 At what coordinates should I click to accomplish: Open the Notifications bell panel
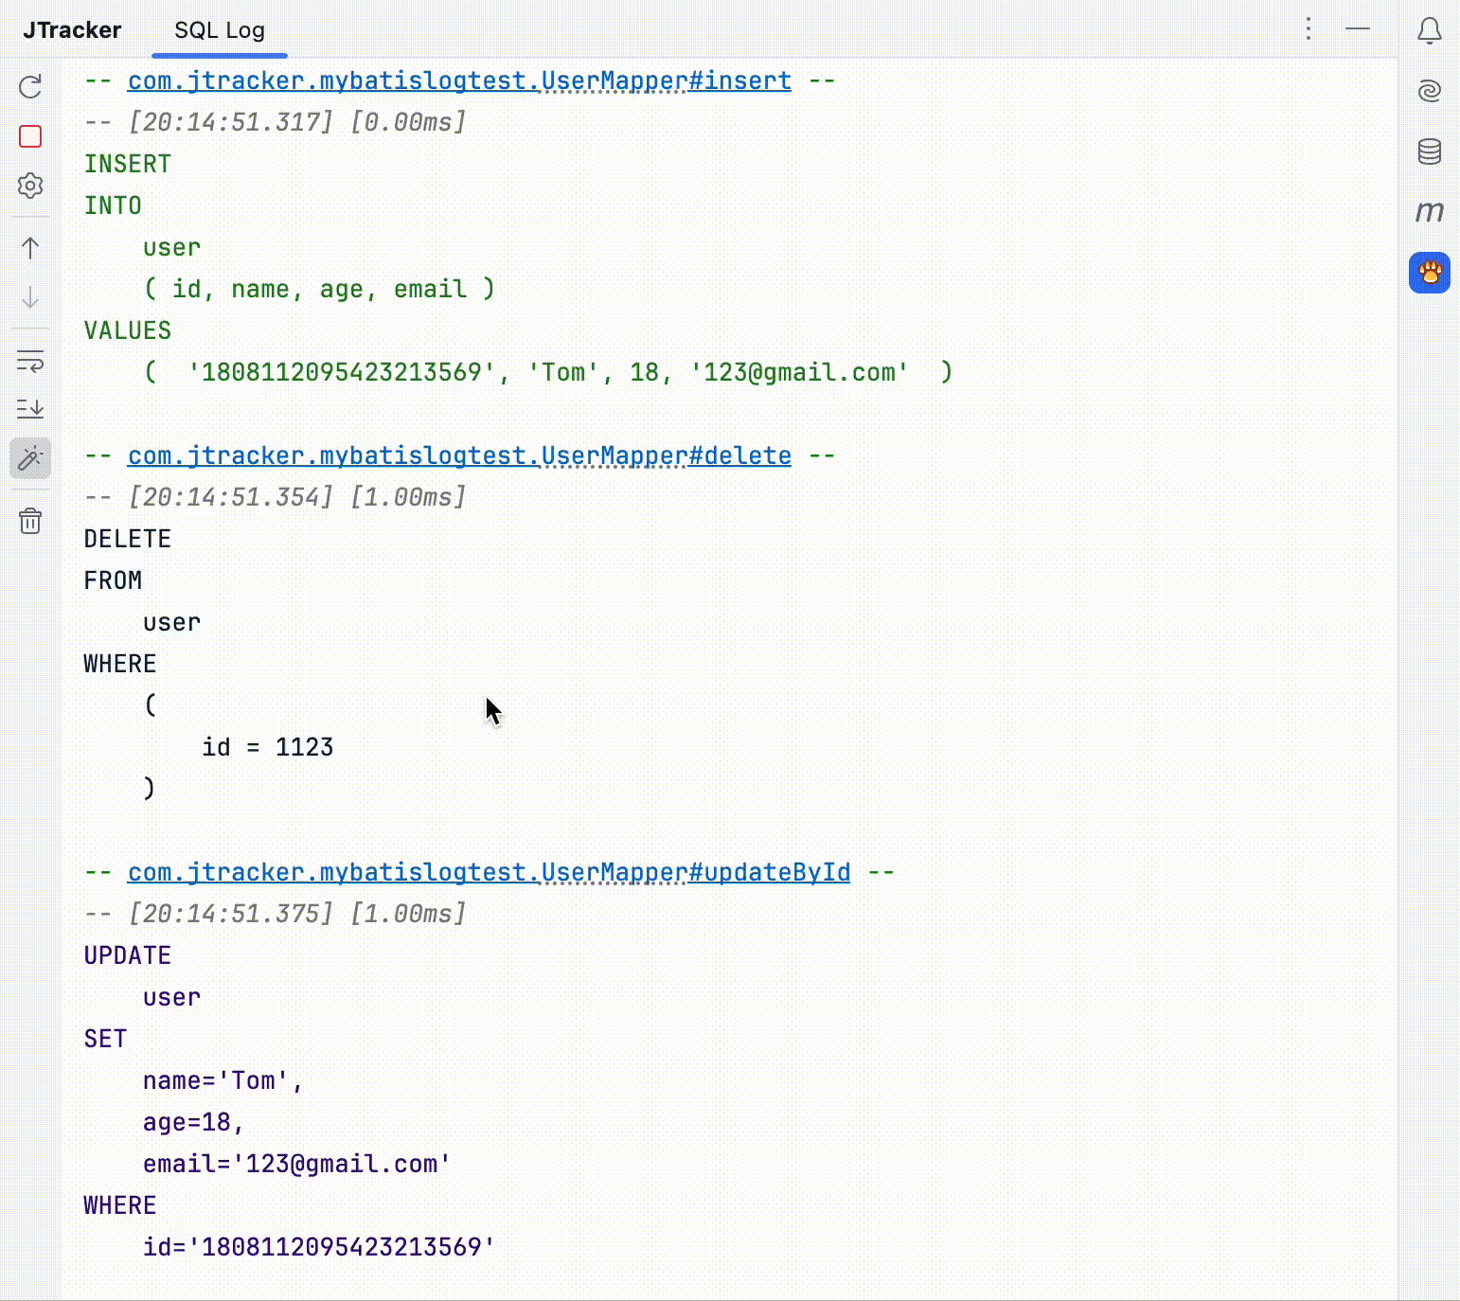1429,31
